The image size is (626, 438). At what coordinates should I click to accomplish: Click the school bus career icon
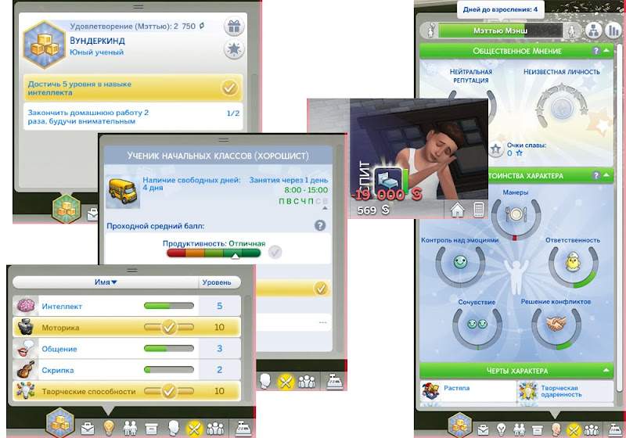tap(123, 192)
